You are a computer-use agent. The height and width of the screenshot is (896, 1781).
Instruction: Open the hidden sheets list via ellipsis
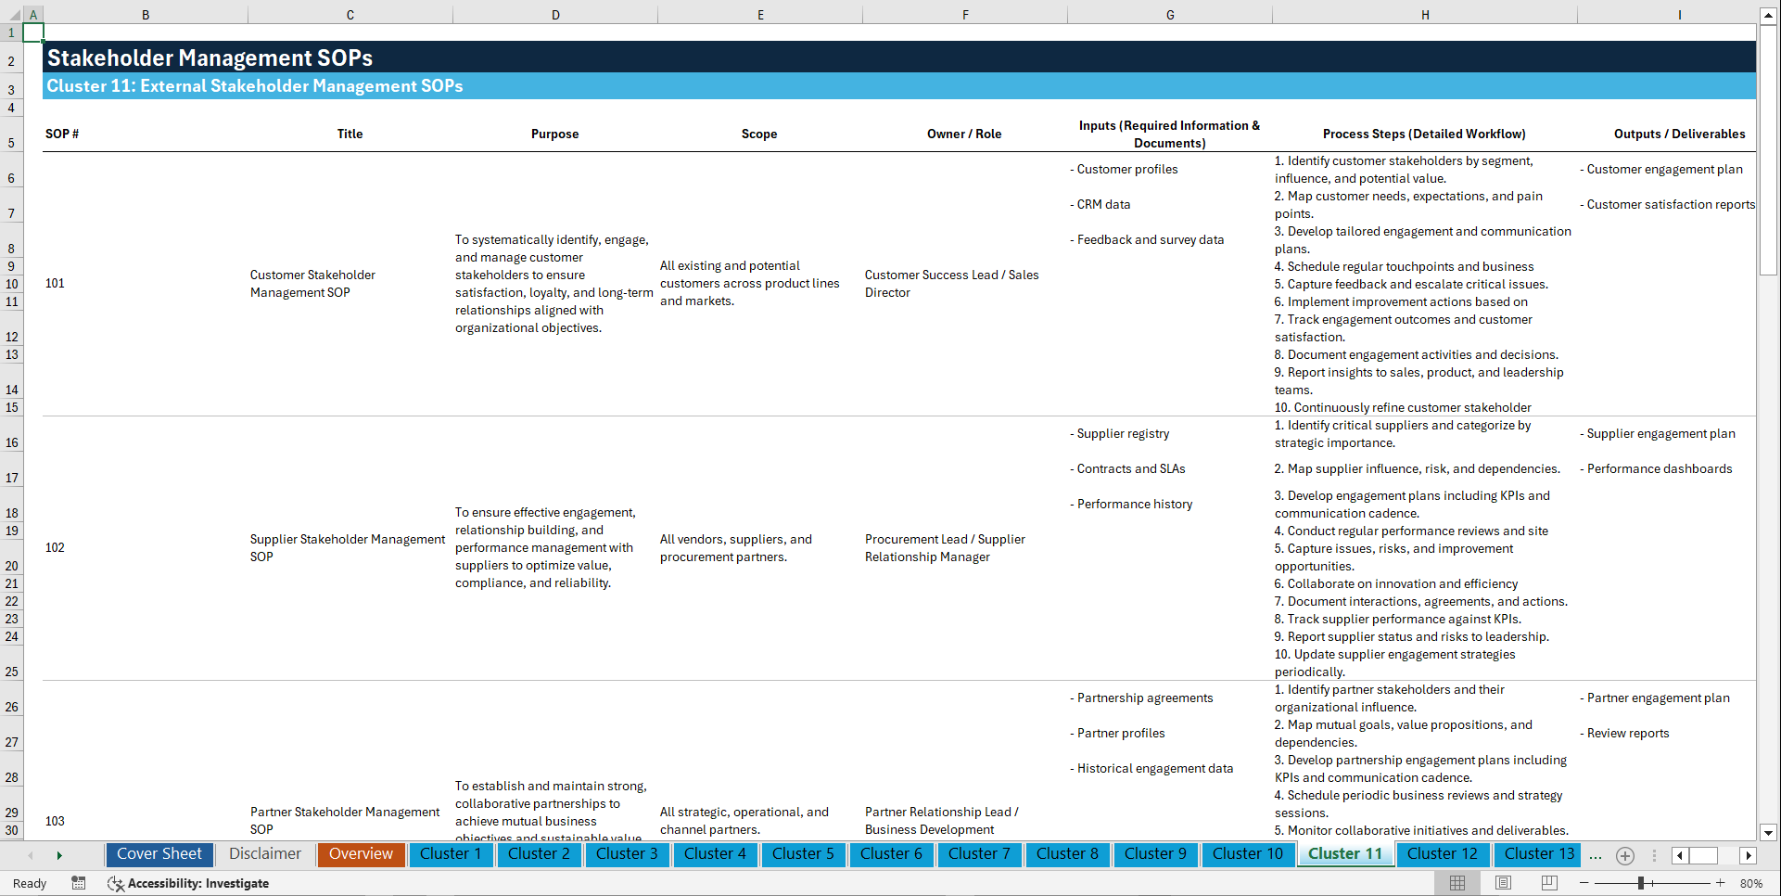tap(1596, 855)
